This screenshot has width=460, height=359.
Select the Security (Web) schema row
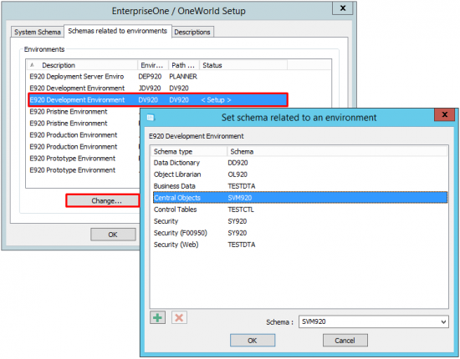tap(300, 245)
